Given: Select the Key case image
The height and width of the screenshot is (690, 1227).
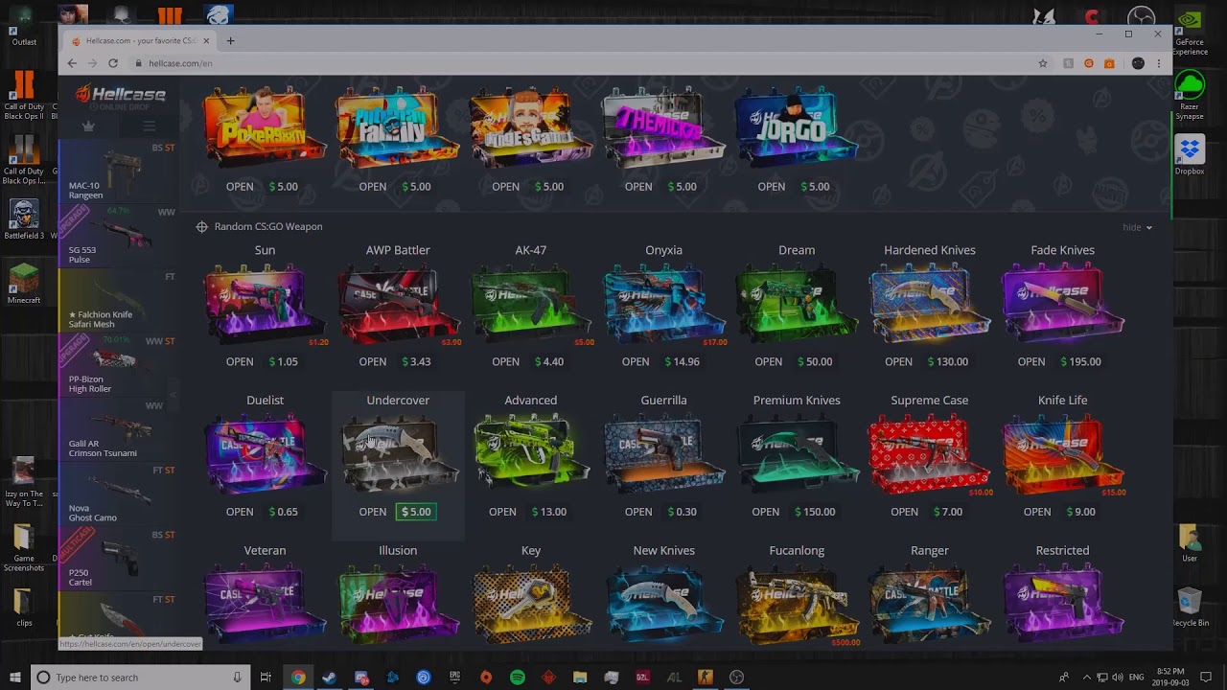Looking at the screenshot, I should pyautogui.click(x=530, y=604).
